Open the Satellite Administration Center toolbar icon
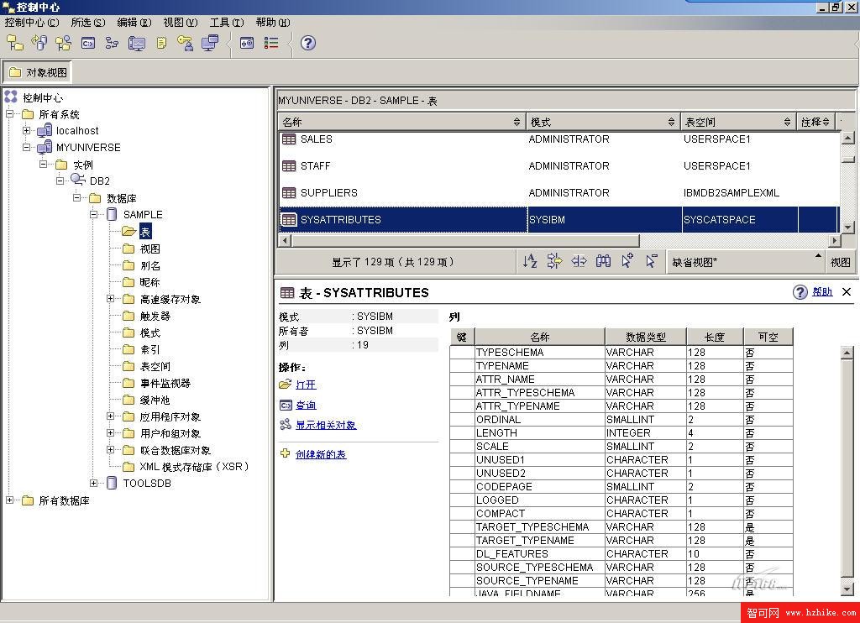 [x=64, y=43]
